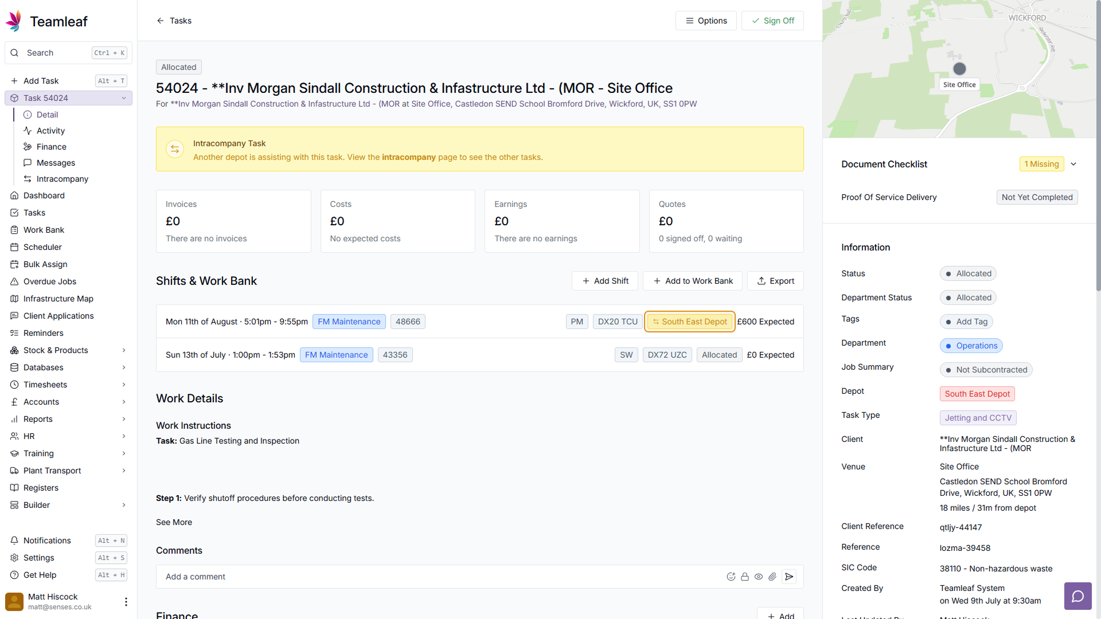Image resolution: width=1101 pixels, height=619 pixels.
Task: Open Infrastructure Map in sidebar
Action: coord(68,299)
